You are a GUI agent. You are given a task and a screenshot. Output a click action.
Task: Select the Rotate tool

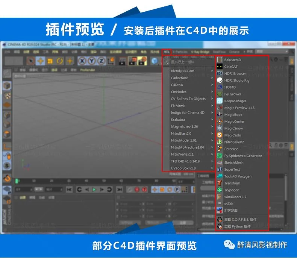click(60, 61)
